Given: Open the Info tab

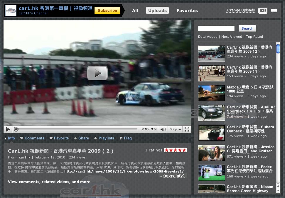Looking at the screenshot, I should 10,138.
